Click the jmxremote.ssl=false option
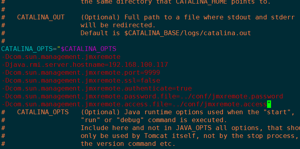The height and width of the screenshot is (149, 300). click(x=81, y=81)
